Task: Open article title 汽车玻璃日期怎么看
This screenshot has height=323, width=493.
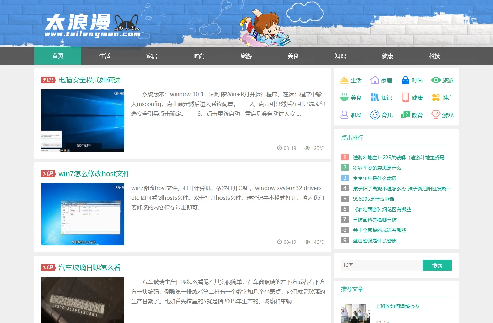Action: (89, 268)
